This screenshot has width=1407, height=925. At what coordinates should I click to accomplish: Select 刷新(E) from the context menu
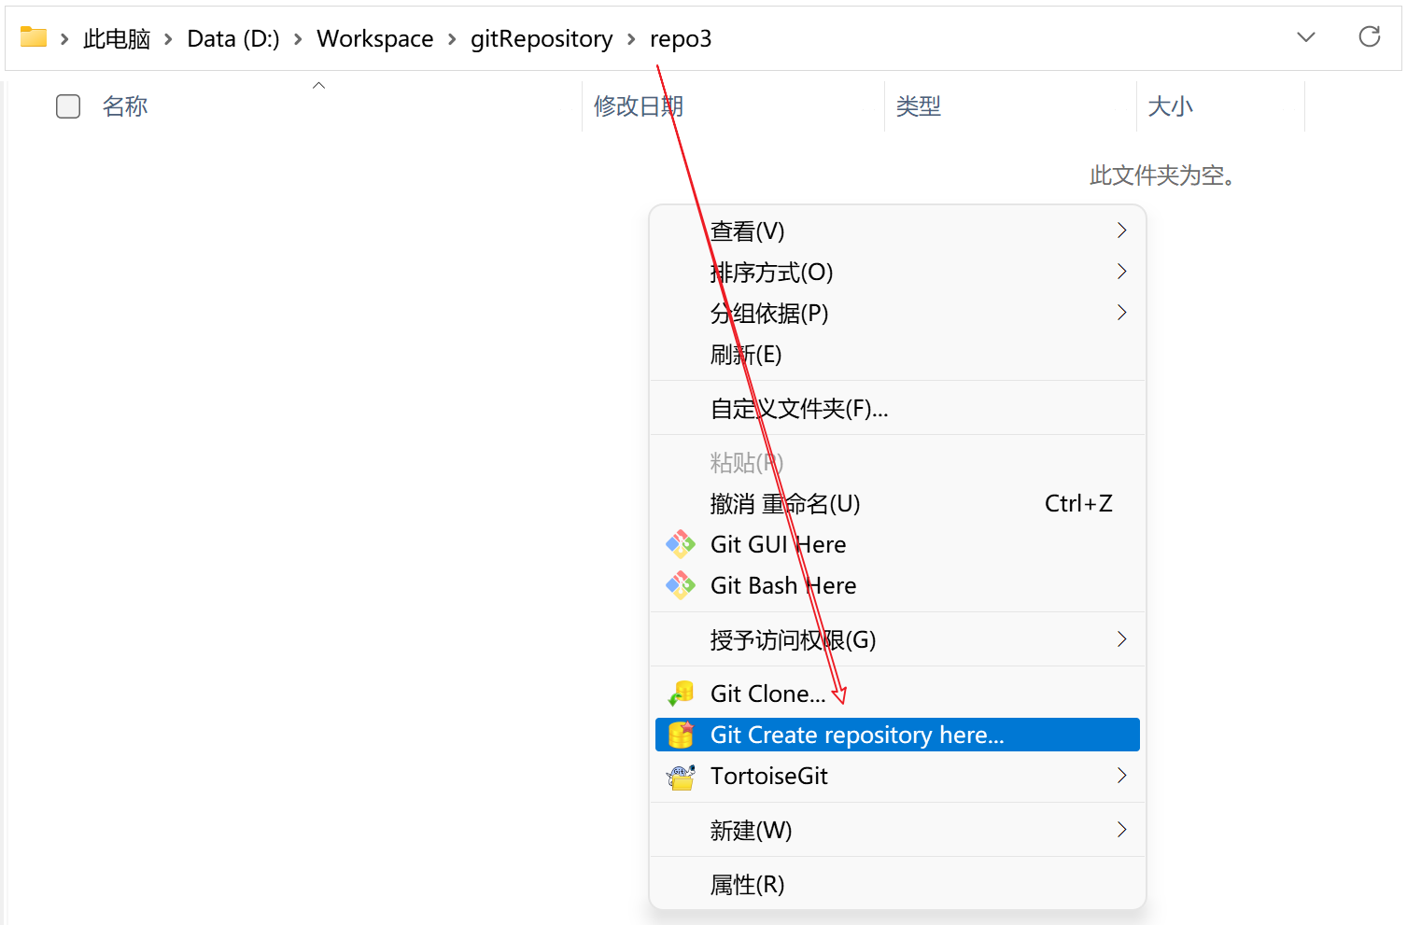[x=746, y=355]
